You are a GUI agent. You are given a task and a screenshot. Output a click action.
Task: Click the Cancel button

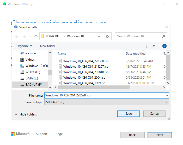[x=155, y=114]
